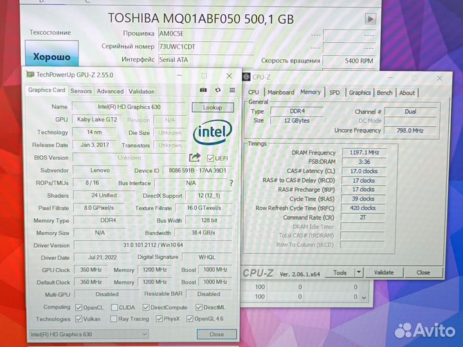
Task: Click the Close button in GPU-Z
Action: click(217, 334)
